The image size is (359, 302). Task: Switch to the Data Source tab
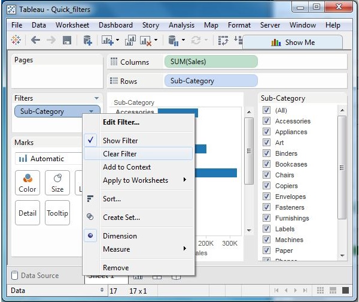click(36, 276)
